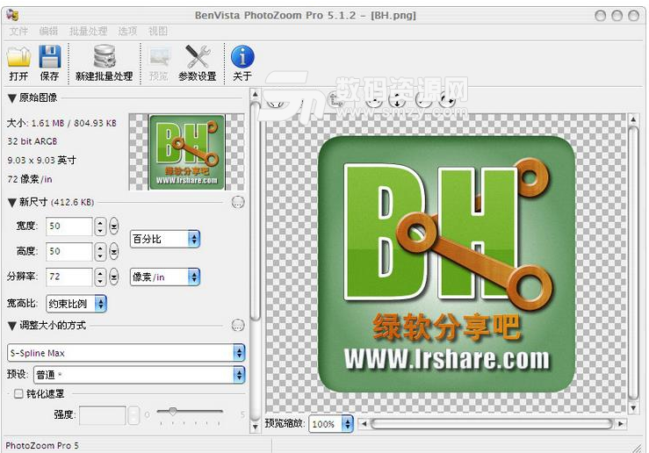Click the 宽度 (Width) input field
Screen dimensions: 649x453
[69, 226]
